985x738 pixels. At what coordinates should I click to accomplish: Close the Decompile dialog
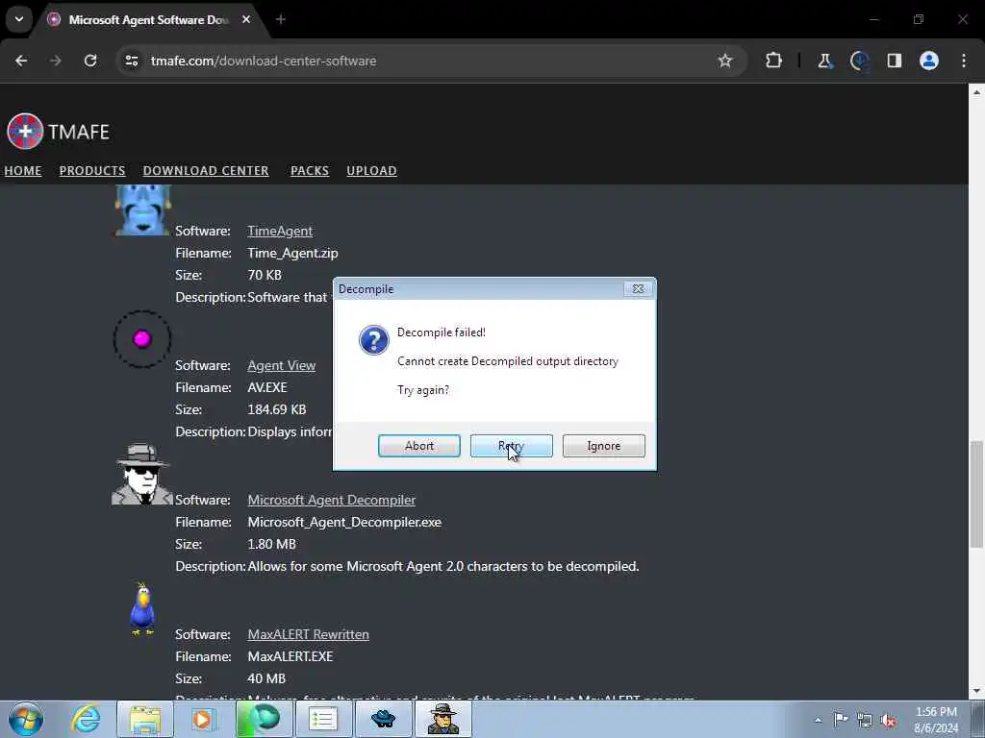click(x=639, y=288)
